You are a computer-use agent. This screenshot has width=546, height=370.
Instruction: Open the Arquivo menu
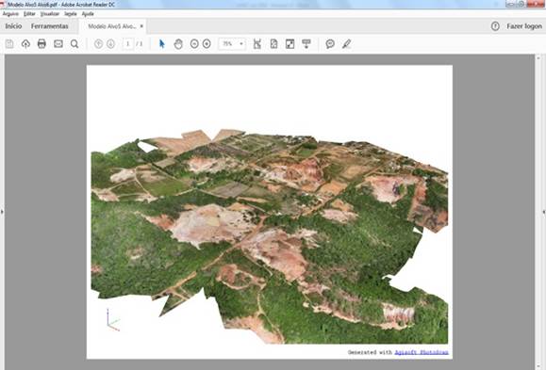(x=10, y=14)
